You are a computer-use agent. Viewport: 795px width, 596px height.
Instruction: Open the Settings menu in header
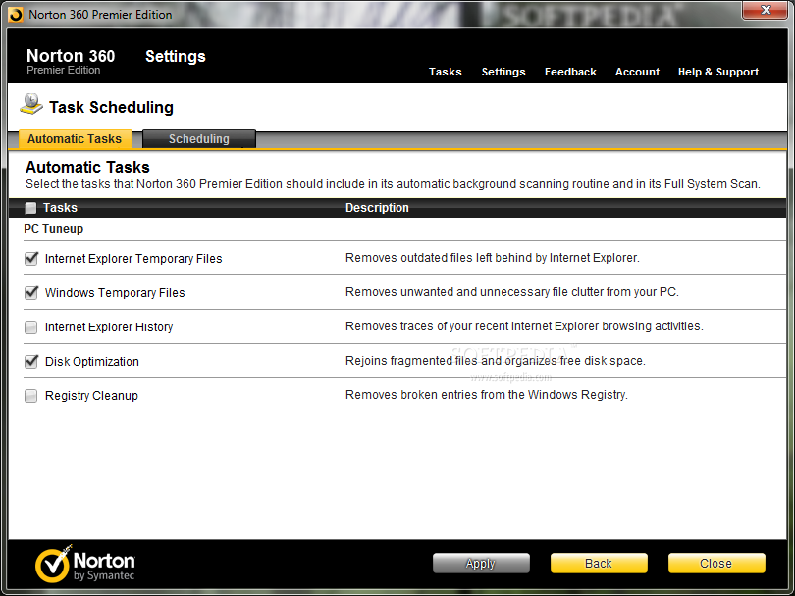pyautogui.click(x=503, y=72)
